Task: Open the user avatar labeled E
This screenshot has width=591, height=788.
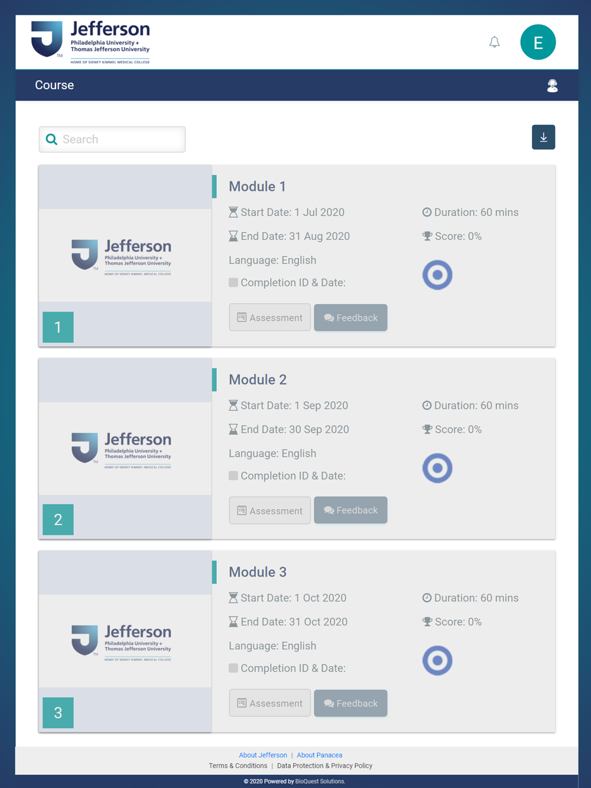Action: pos(538,42)
